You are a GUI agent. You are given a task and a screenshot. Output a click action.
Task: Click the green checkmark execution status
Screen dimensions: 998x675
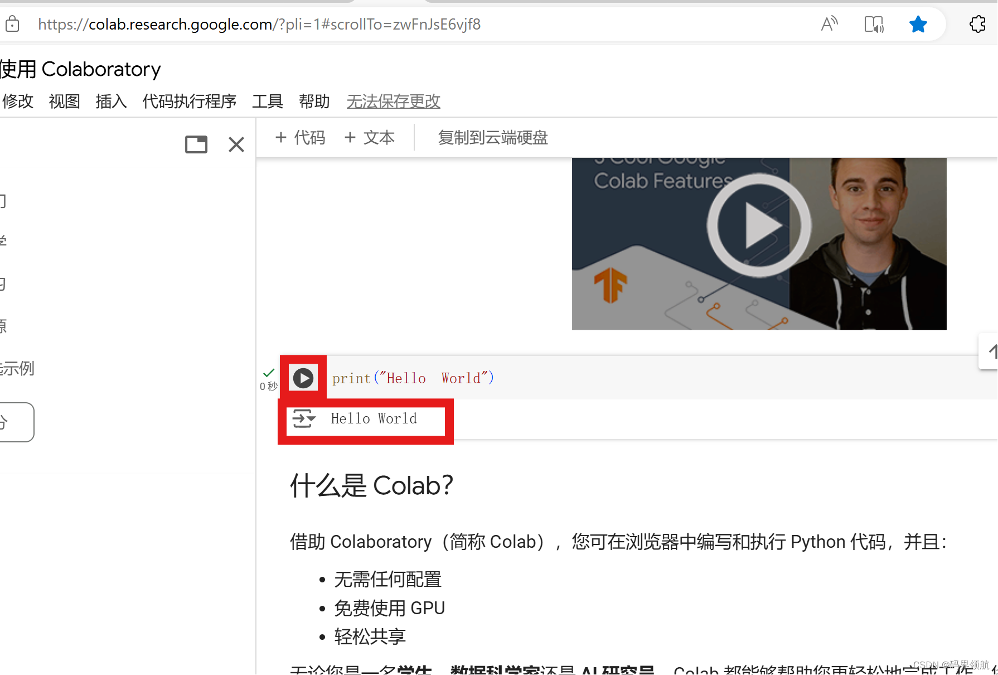pyautogui.click(x=269, y=372)
